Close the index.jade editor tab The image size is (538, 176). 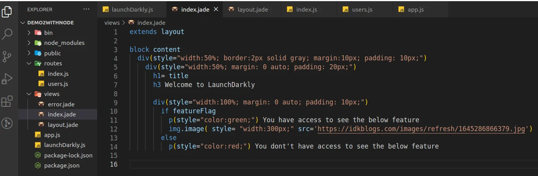click(216, 10)
